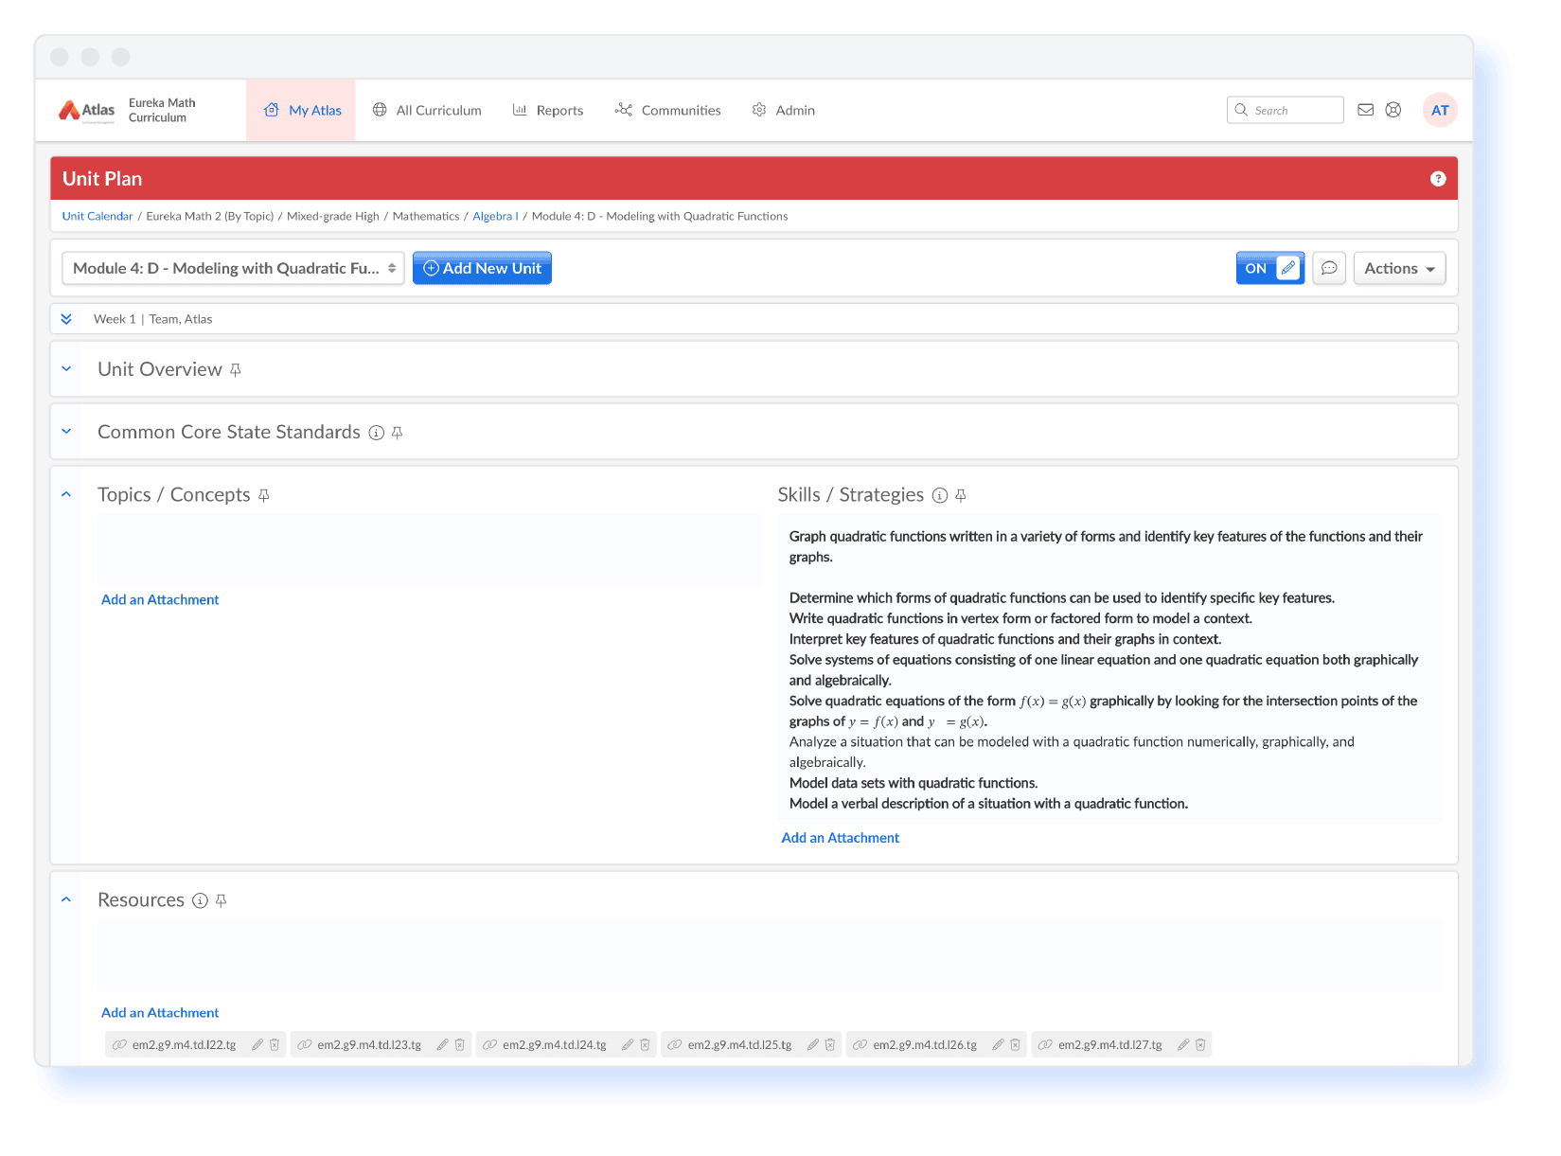The image size is (1561, 1156).
Task: Click the info icon next to Resources heading
Action: pyautogui.click(x=200, y=900)
